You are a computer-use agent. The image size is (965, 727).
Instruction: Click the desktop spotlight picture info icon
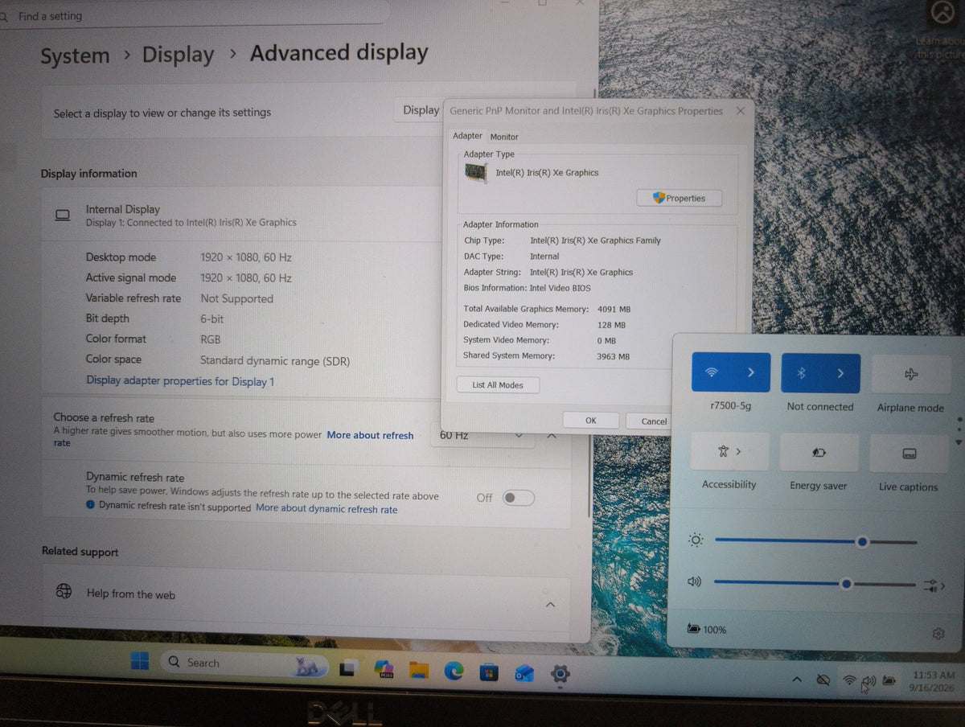pos(942,12)
